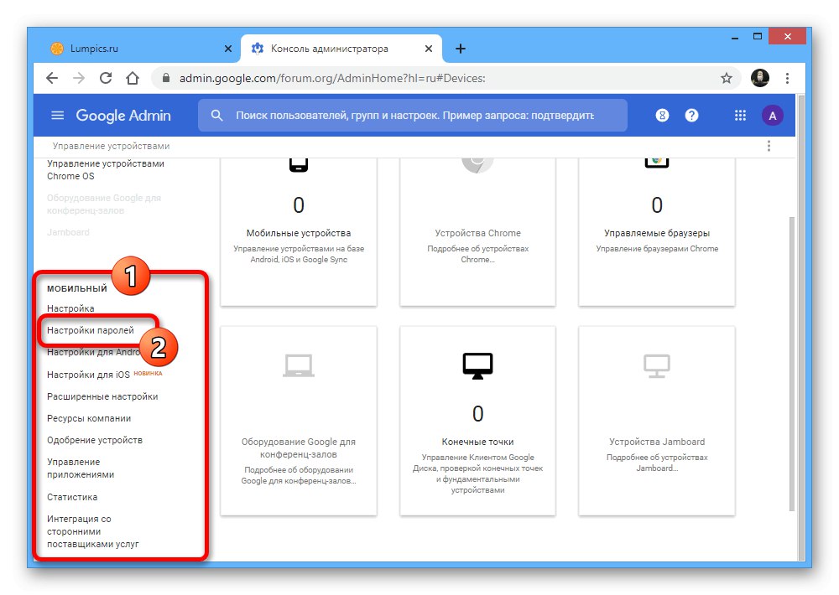Switch to Консоль администратора tab
The height and width of the screenshot is (595, 839).
(341, 49)
